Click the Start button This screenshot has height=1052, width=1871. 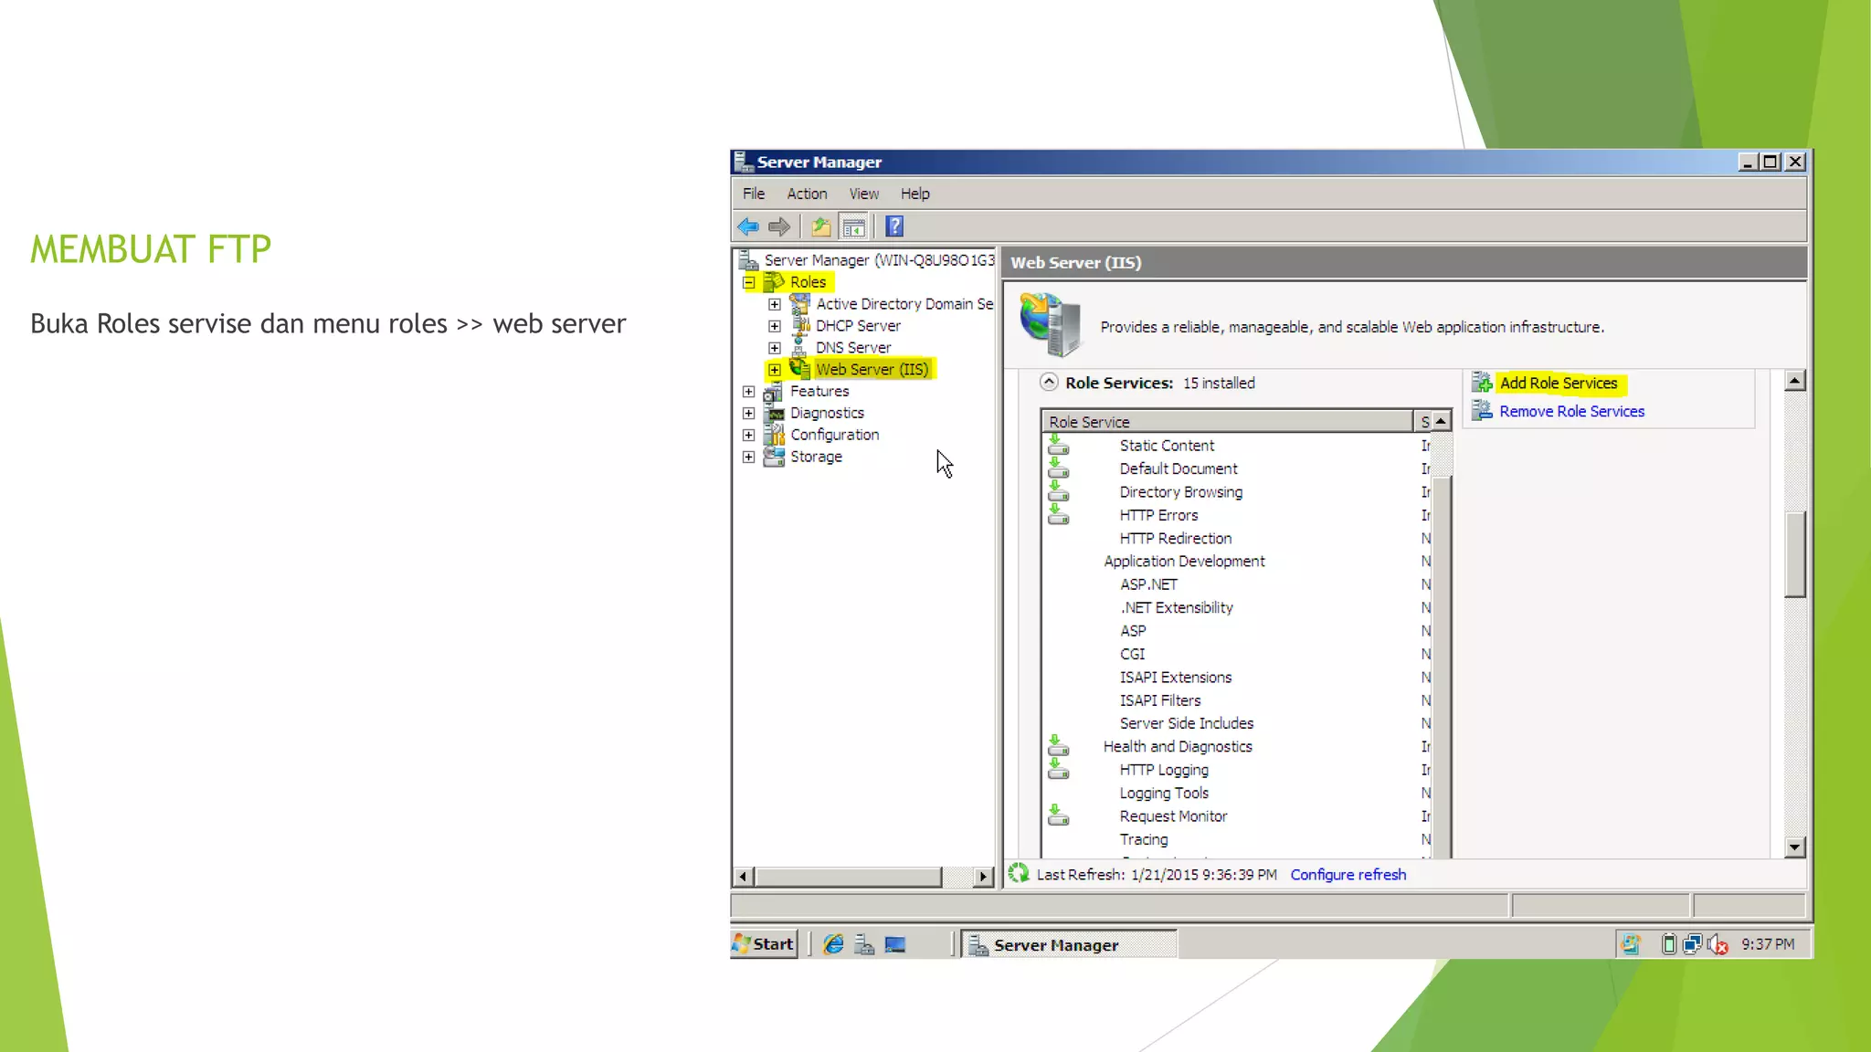[765, 944]
